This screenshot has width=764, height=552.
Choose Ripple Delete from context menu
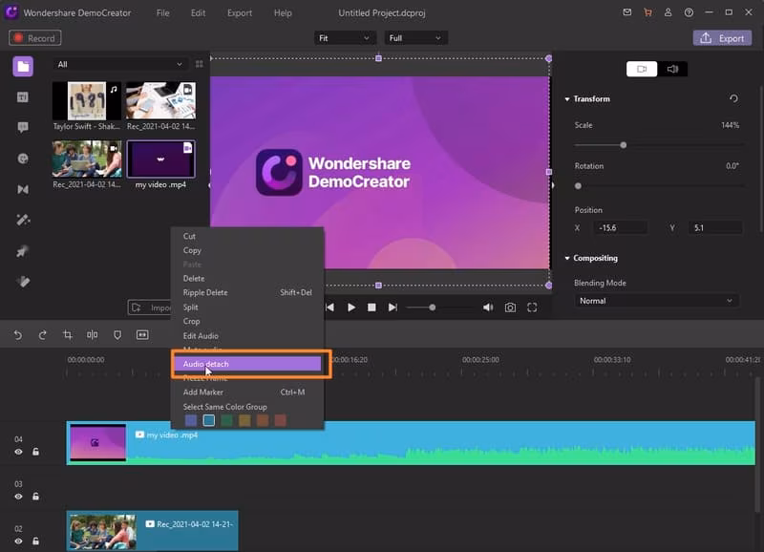point(247,293)
